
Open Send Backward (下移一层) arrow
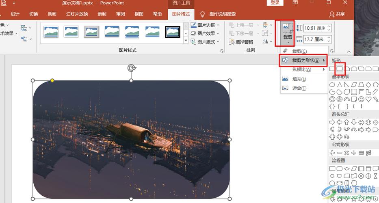(x=258, y=33)
